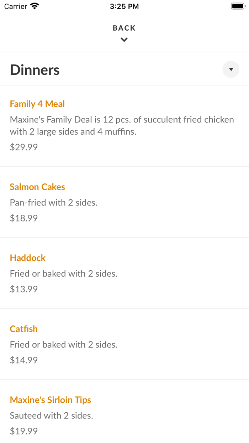Select the Catfish dinner title
The image size is (249, 443).
24,329
